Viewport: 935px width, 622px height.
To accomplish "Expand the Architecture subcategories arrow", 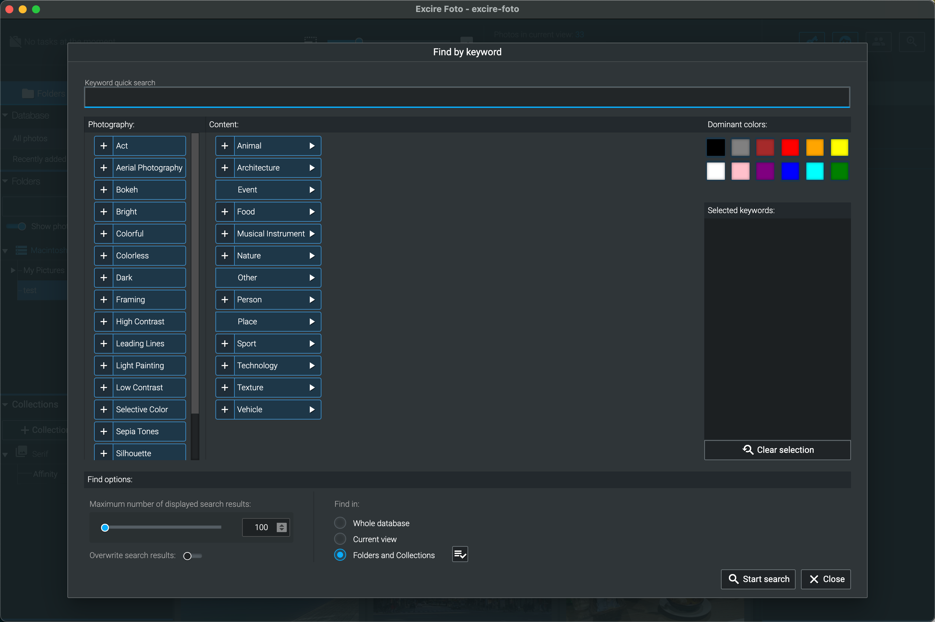I will 312,168.
